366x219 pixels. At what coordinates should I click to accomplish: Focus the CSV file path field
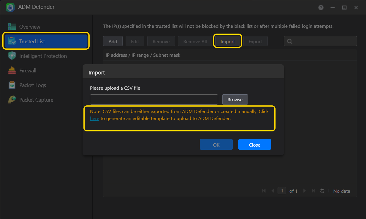(154, 100)
